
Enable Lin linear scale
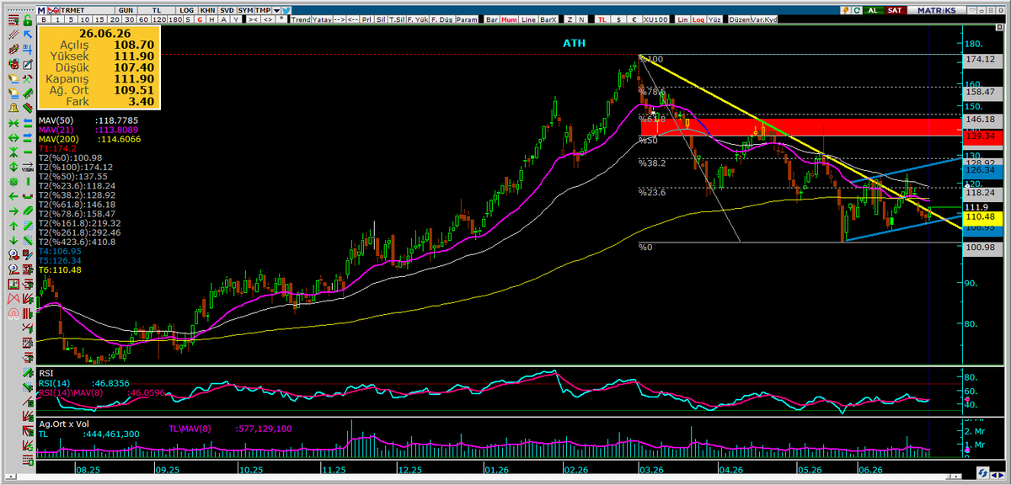(683, 19)
